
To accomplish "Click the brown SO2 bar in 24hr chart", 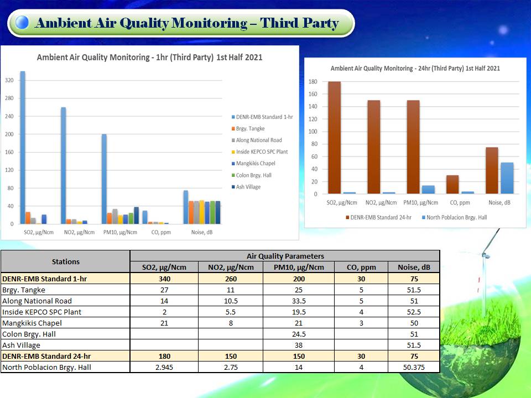I will coord(335,138).
